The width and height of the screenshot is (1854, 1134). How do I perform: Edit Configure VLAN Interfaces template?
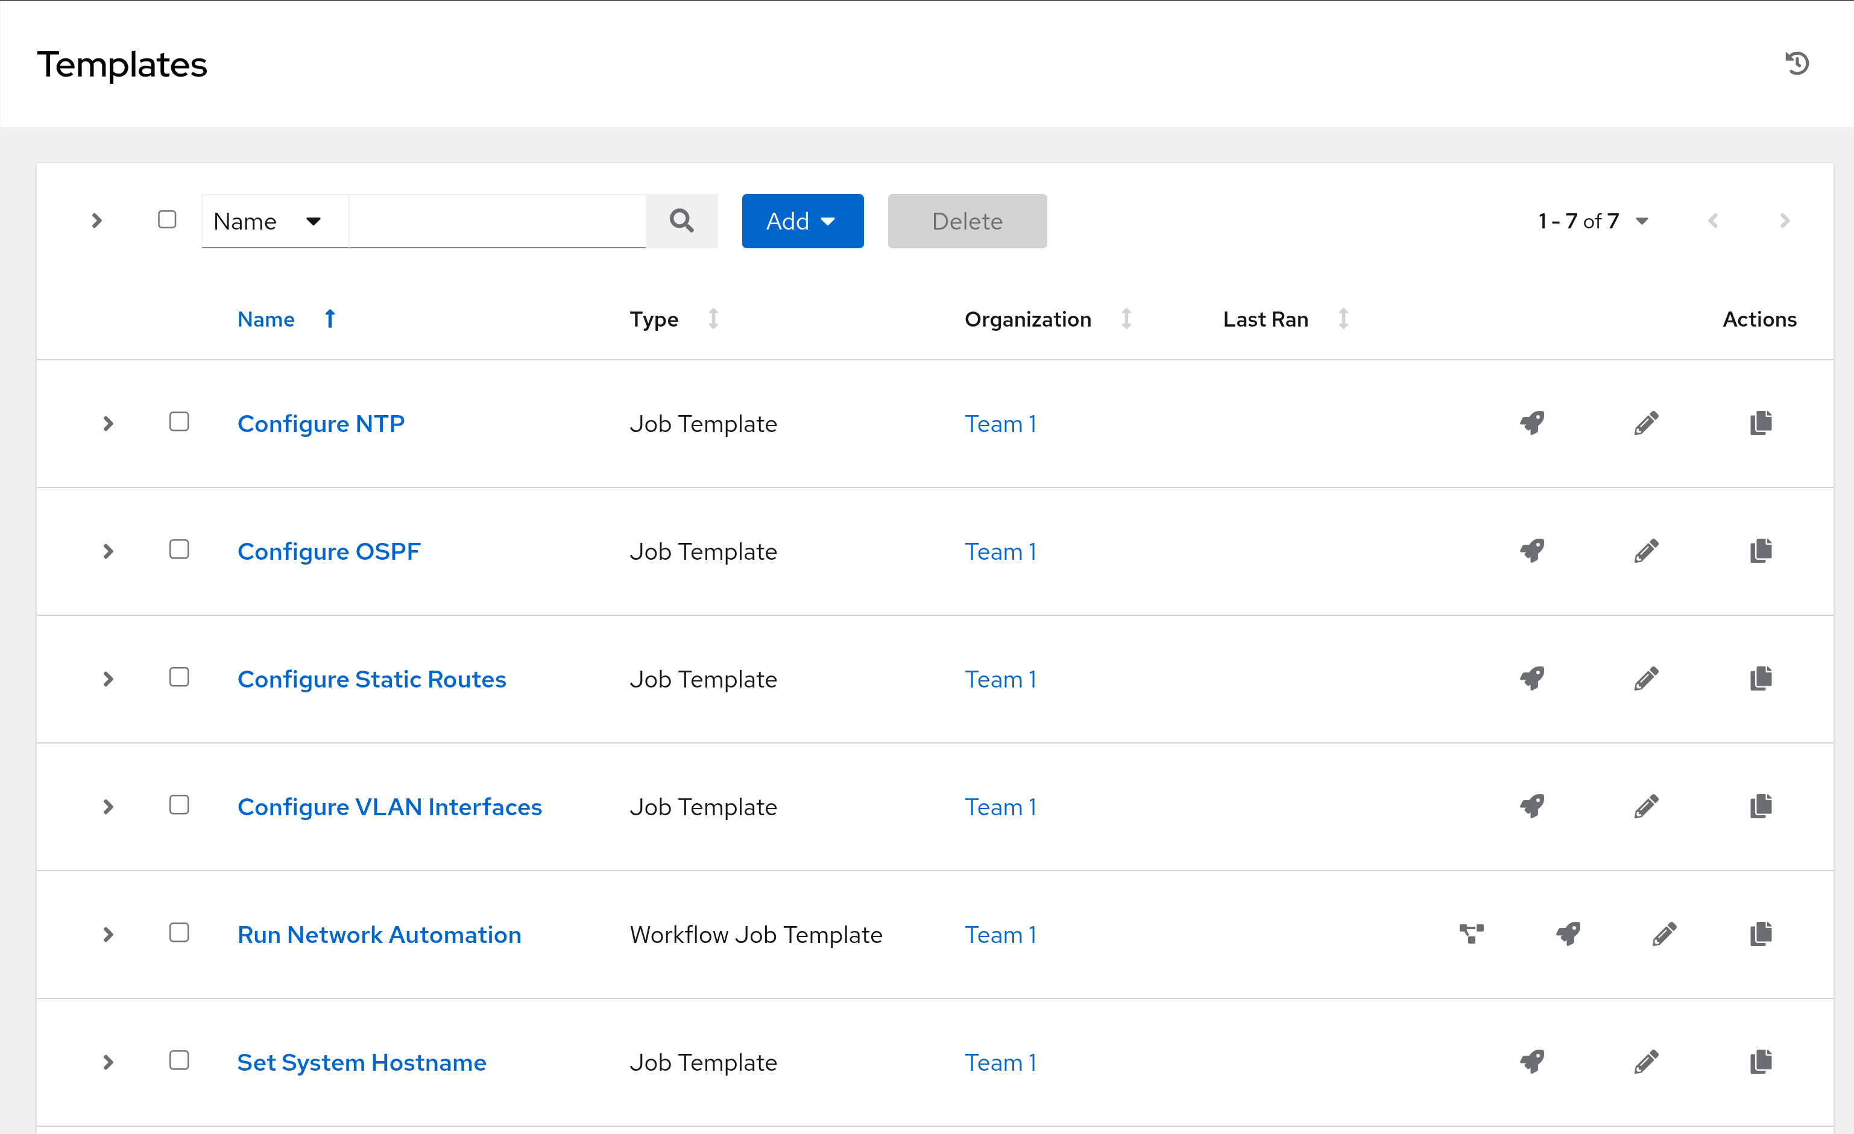(x=1647, y=807)
